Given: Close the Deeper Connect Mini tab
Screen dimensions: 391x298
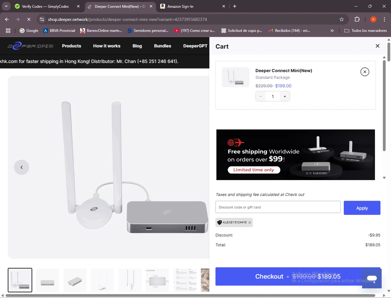Looking at the screenshot, I should pos(151,7).
